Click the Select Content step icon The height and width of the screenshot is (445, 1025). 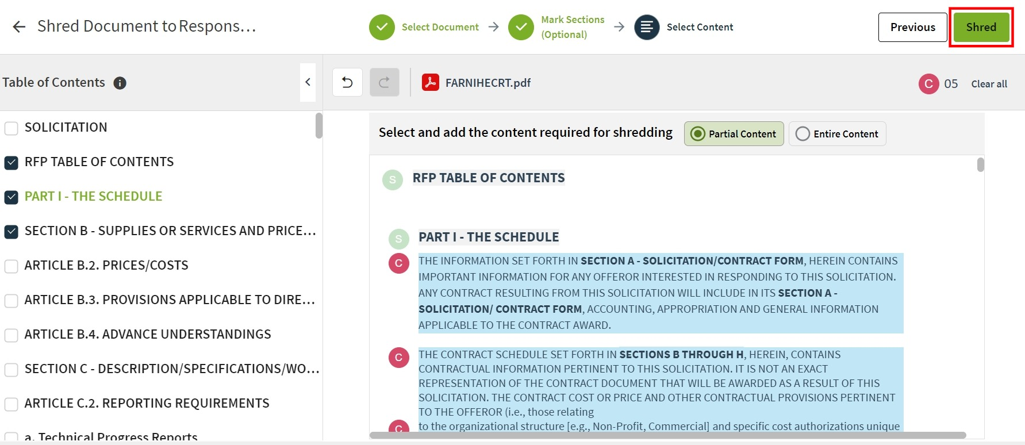pyautogui.click(x=647, y=27)
